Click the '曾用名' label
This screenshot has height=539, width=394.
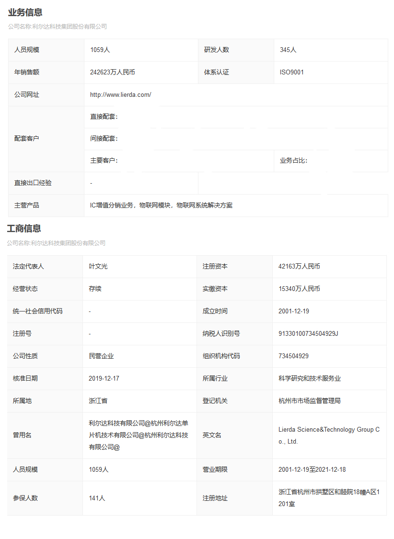pyautogui.click(x=22, y=435)
